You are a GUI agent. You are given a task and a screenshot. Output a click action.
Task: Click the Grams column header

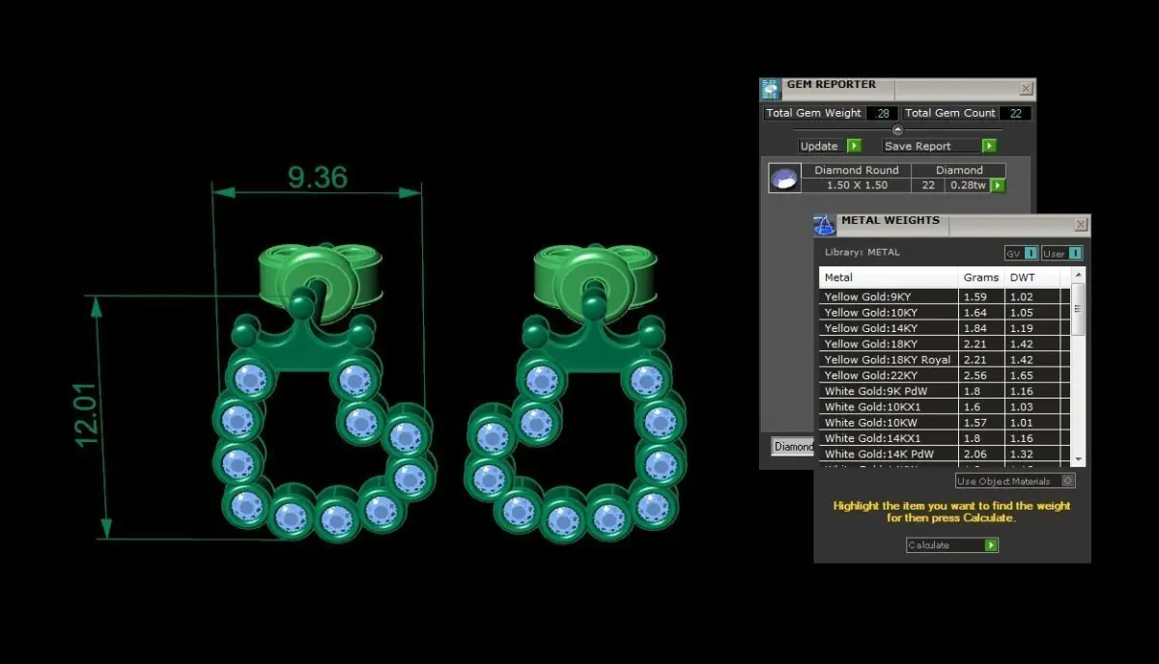point(981,278)
